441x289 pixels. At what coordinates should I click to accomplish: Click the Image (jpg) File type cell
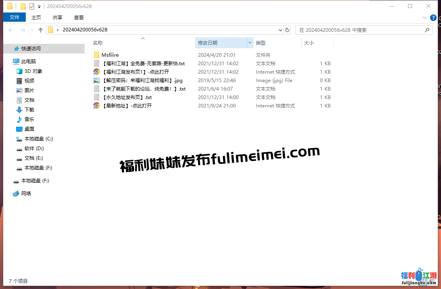tap(274, 80)
